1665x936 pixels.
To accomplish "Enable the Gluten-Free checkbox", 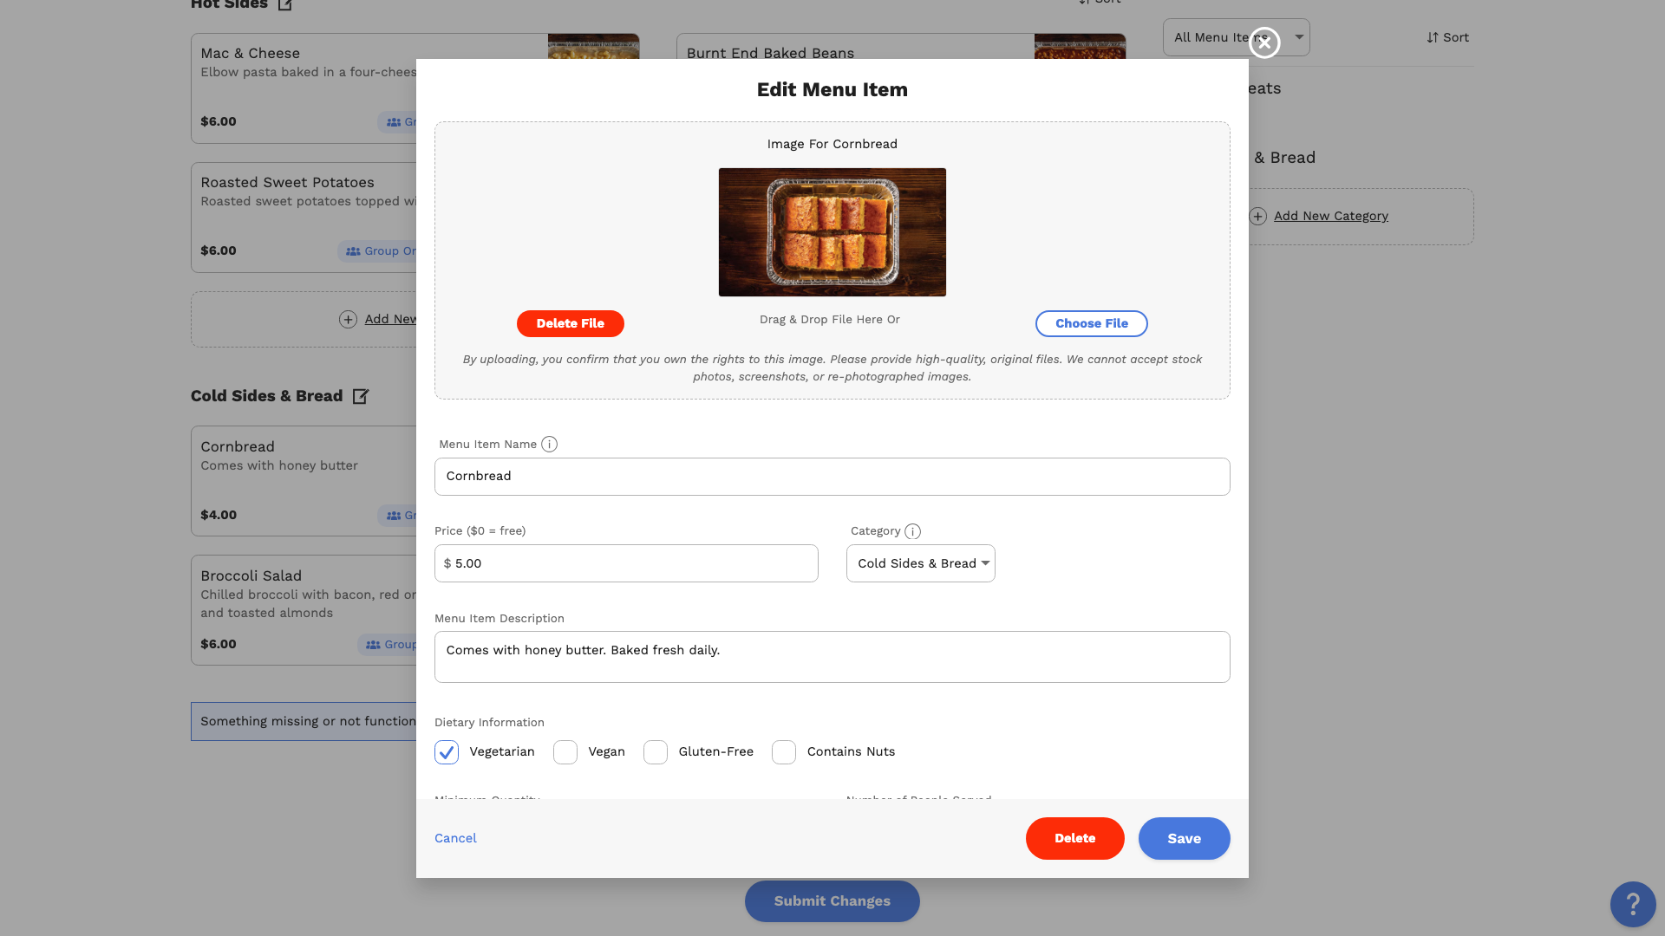I will [x=656, y=752].
